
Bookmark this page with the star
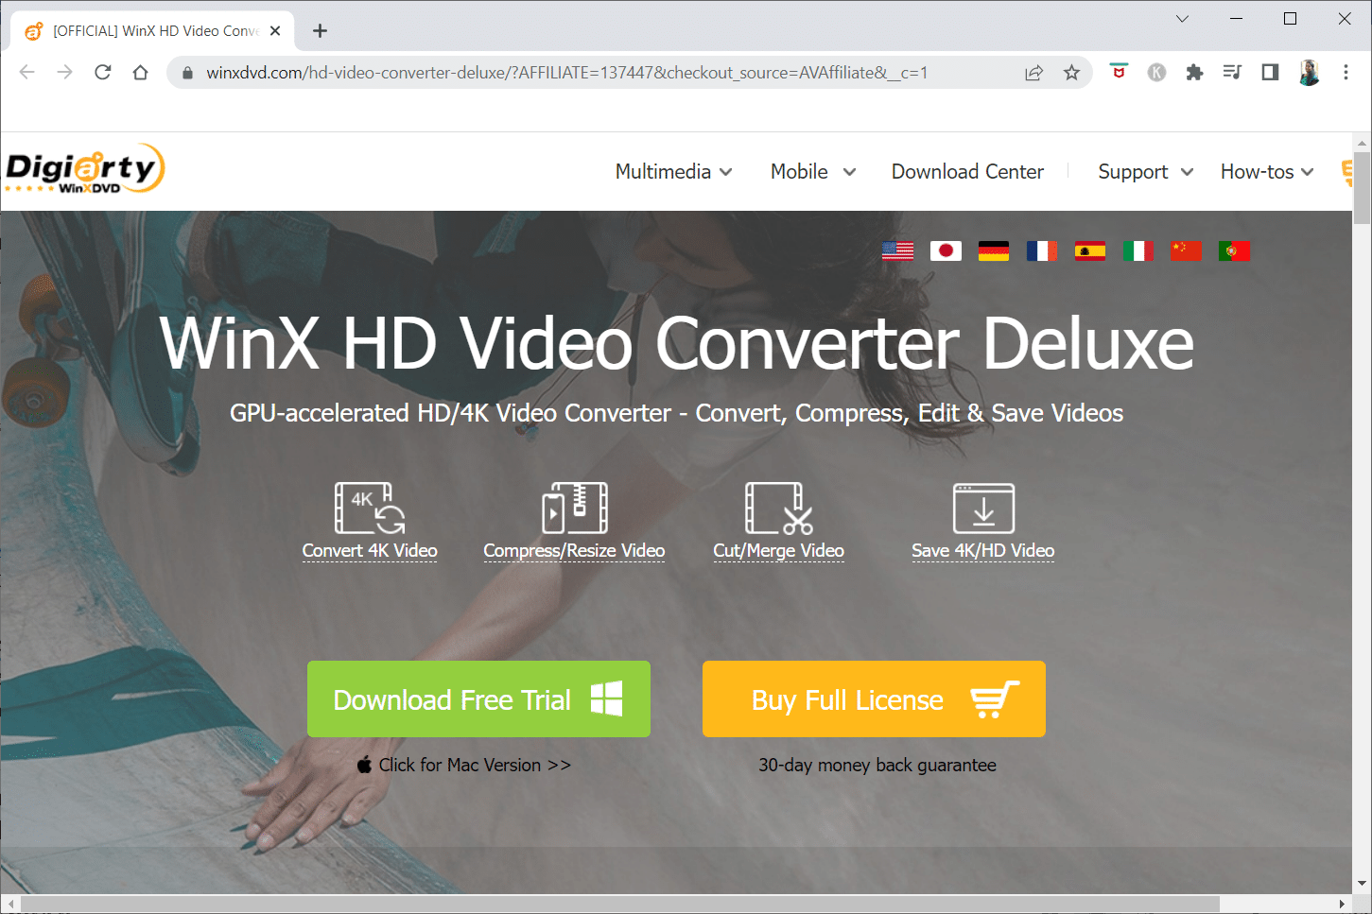pos(1071,73)
